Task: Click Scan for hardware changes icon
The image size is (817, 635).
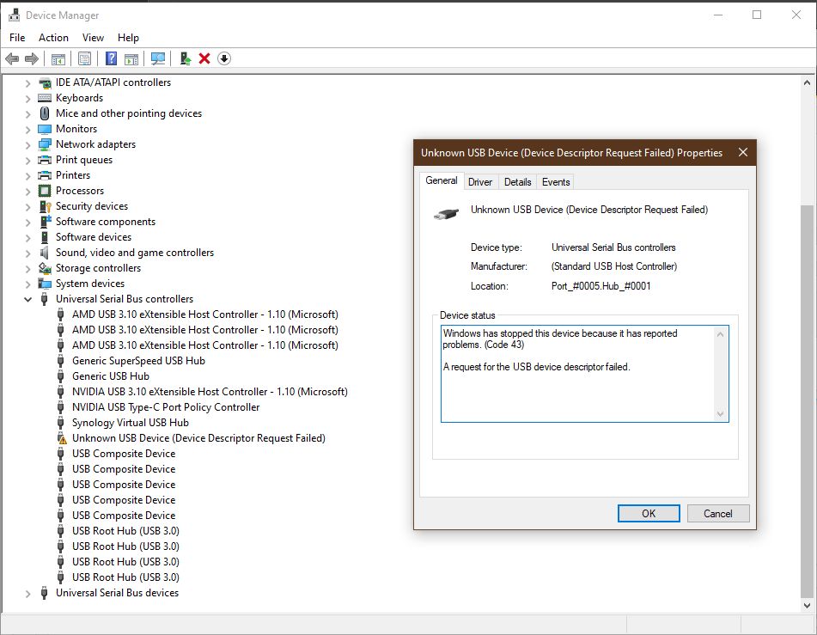Action: pos(158,58)
